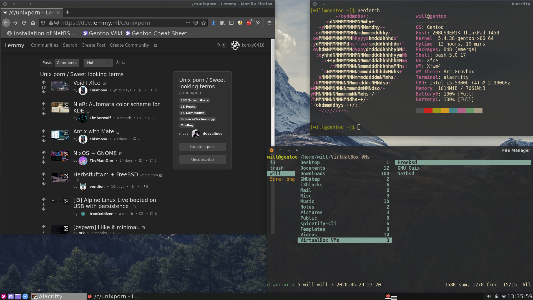Open Gentoo Cheat Sheet bookmark
The height and width of the screenshot is (300, 533).
click(160, 33)
